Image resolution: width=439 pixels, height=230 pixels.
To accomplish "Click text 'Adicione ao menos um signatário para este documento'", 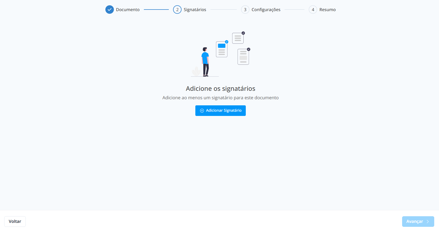I will click(x=221, y=98).
